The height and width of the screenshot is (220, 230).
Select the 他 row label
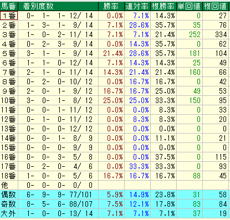9,185
